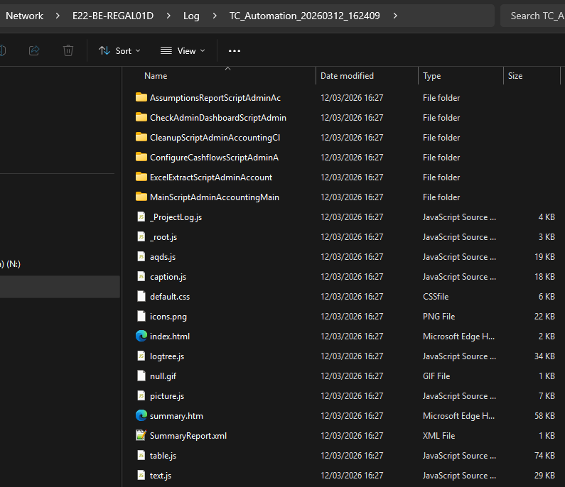565x487 pixels.
Task: Click the icons.png file icon
Action: 141,317
